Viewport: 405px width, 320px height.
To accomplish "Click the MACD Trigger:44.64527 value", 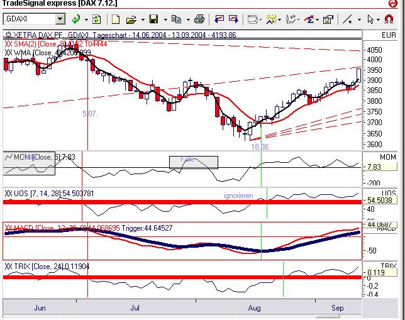I will pyautogui.click(x=147, y=228).
